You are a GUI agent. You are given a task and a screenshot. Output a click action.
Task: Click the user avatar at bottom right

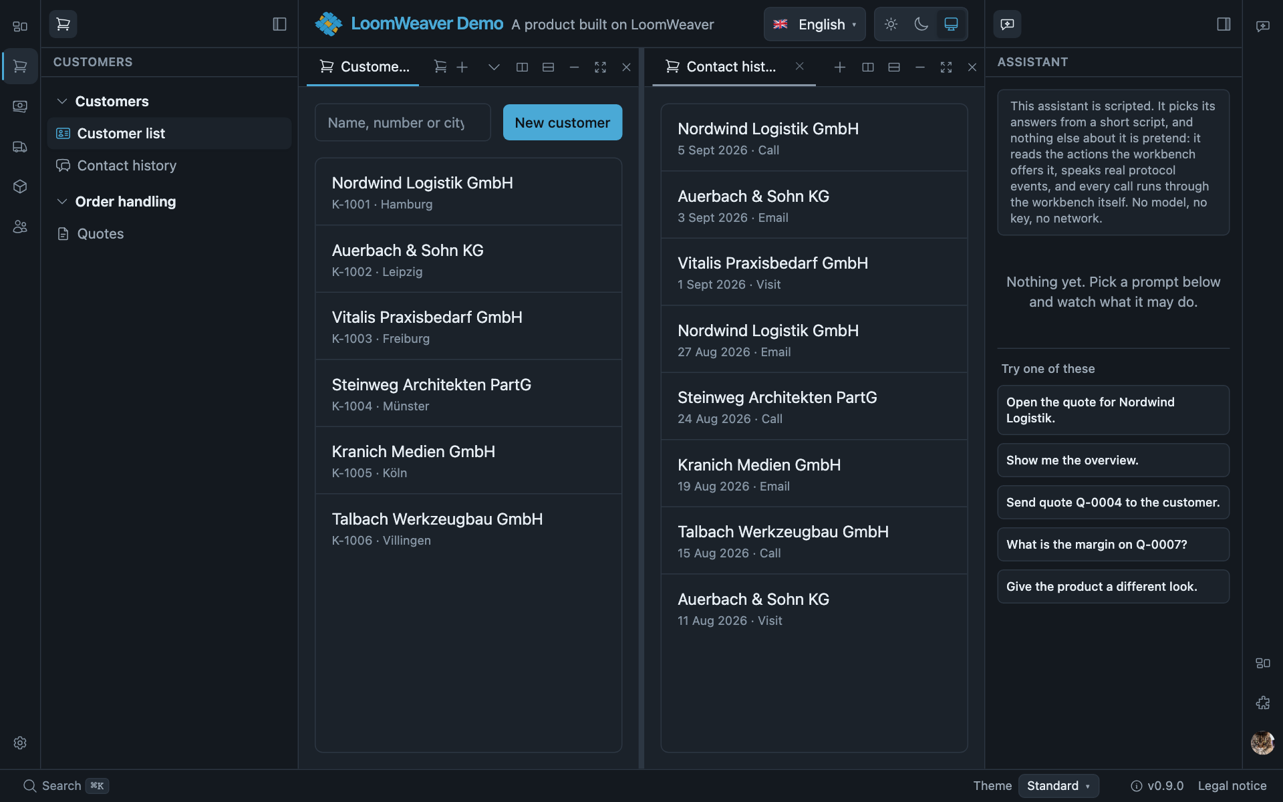(1262, 743)
